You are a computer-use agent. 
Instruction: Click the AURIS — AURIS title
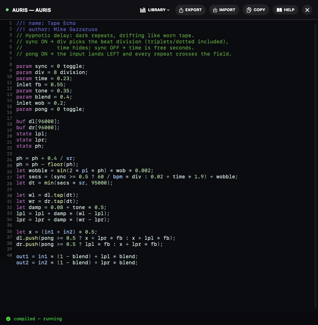(31, 10)
